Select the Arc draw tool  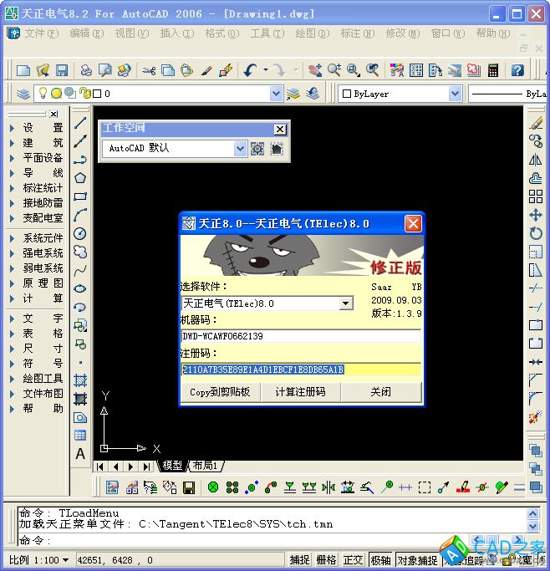[80, 215]
